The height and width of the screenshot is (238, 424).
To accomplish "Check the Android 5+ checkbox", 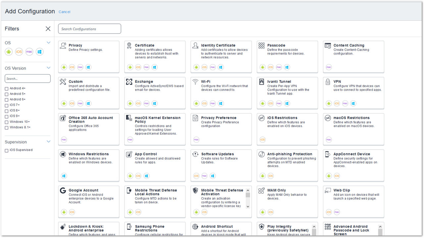I will (7, 94).
